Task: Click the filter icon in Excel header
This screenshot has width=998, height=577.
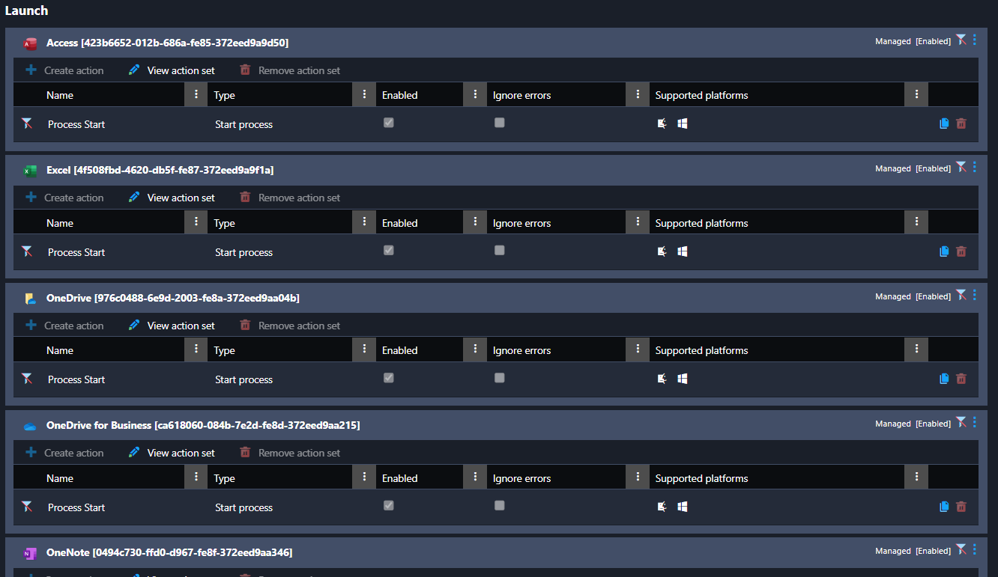Action: tap(961, 168)
